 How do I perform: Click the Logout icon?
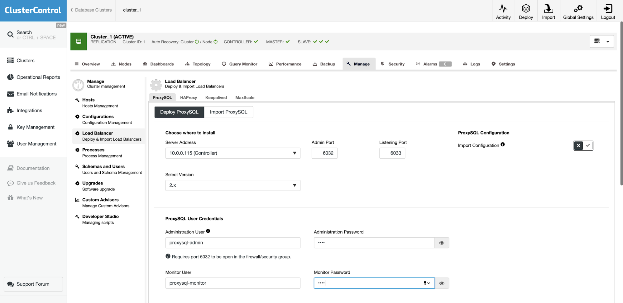(608, 8)
